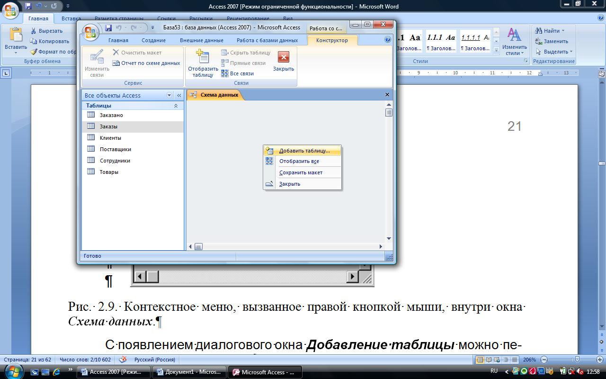Open Access Customize Quick Access Toolbar dropdown
Screen dimensions: 606x379
click(152, 28)
